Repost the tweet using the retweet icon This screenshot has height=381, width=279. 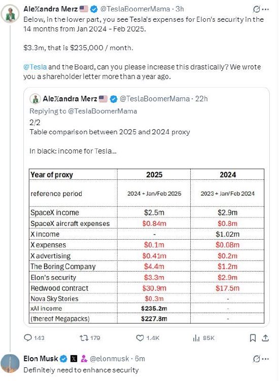[84, 338]
